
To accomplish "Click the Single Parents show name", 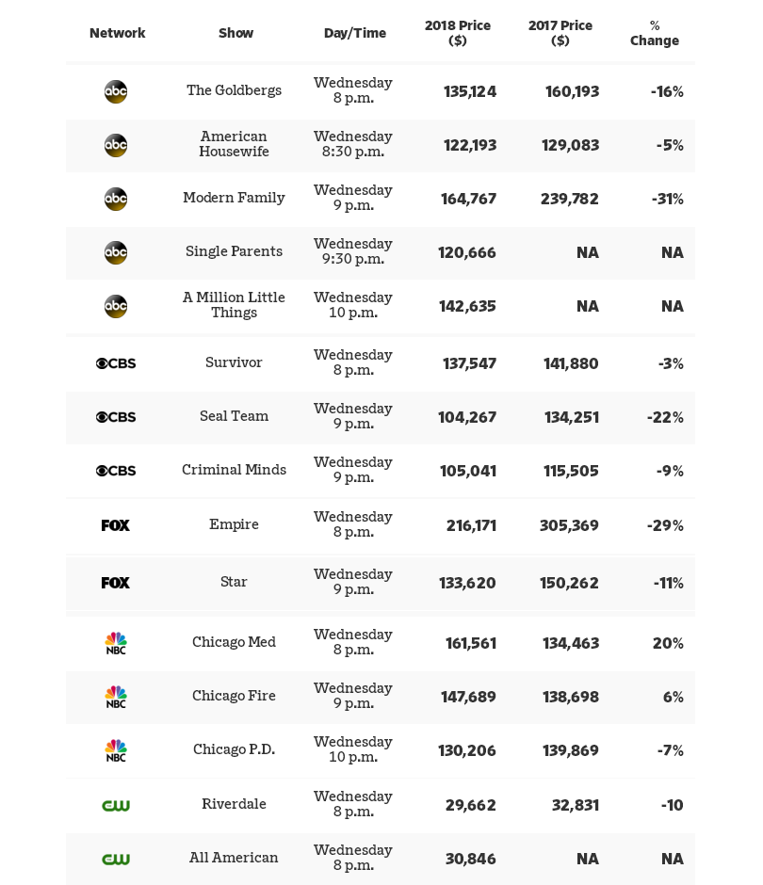I will (x=234, y=251).
